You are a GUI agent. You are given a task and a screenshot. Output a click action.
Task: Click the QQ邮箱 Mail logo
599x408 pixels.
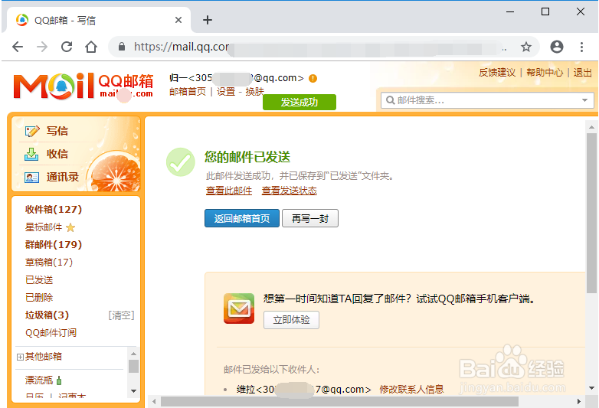[x=83, y=86]
